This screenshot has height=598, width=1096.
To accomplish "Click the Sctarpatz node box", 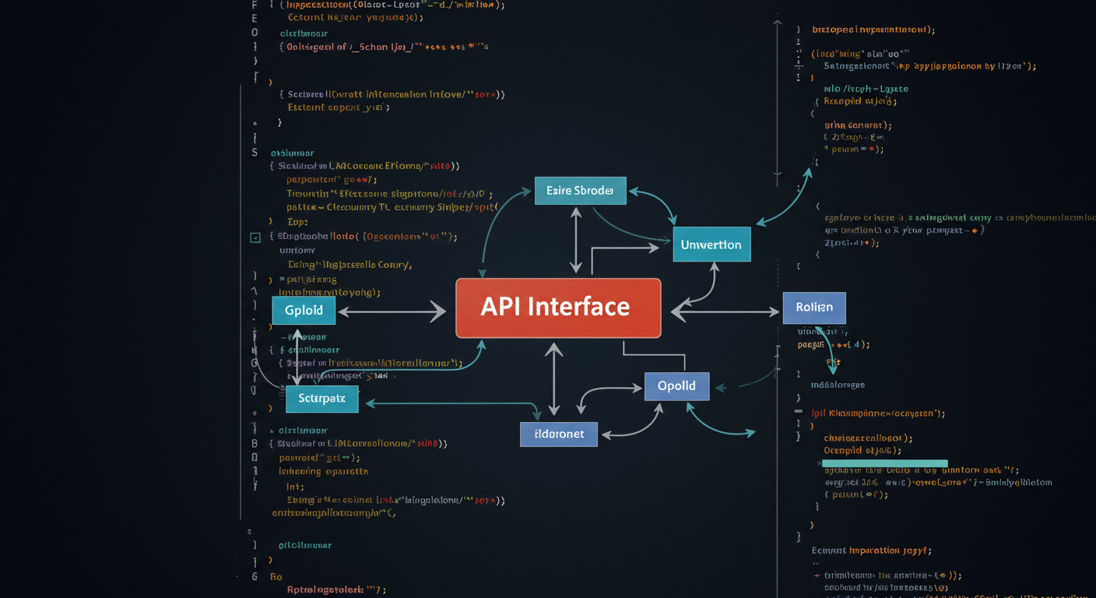I will tap(321, 399).
